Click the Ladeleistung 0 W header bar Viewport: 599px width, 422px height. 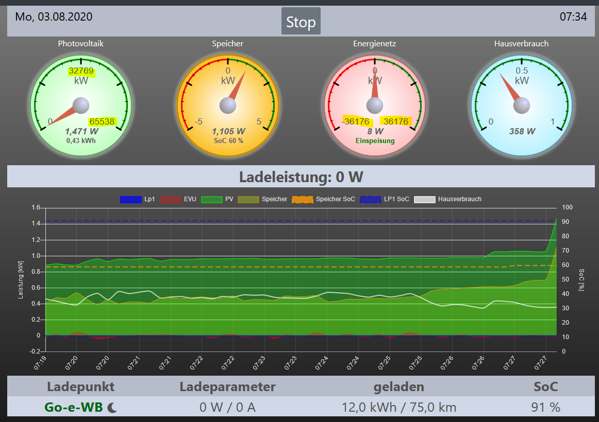[x=301, y=177]
